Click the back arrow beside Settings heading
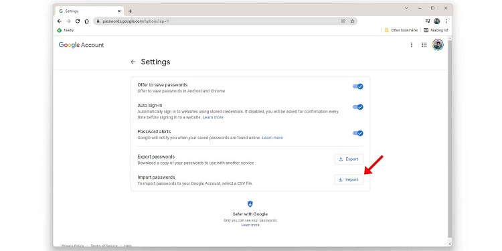The image size is (502, 251). point(133,62)
